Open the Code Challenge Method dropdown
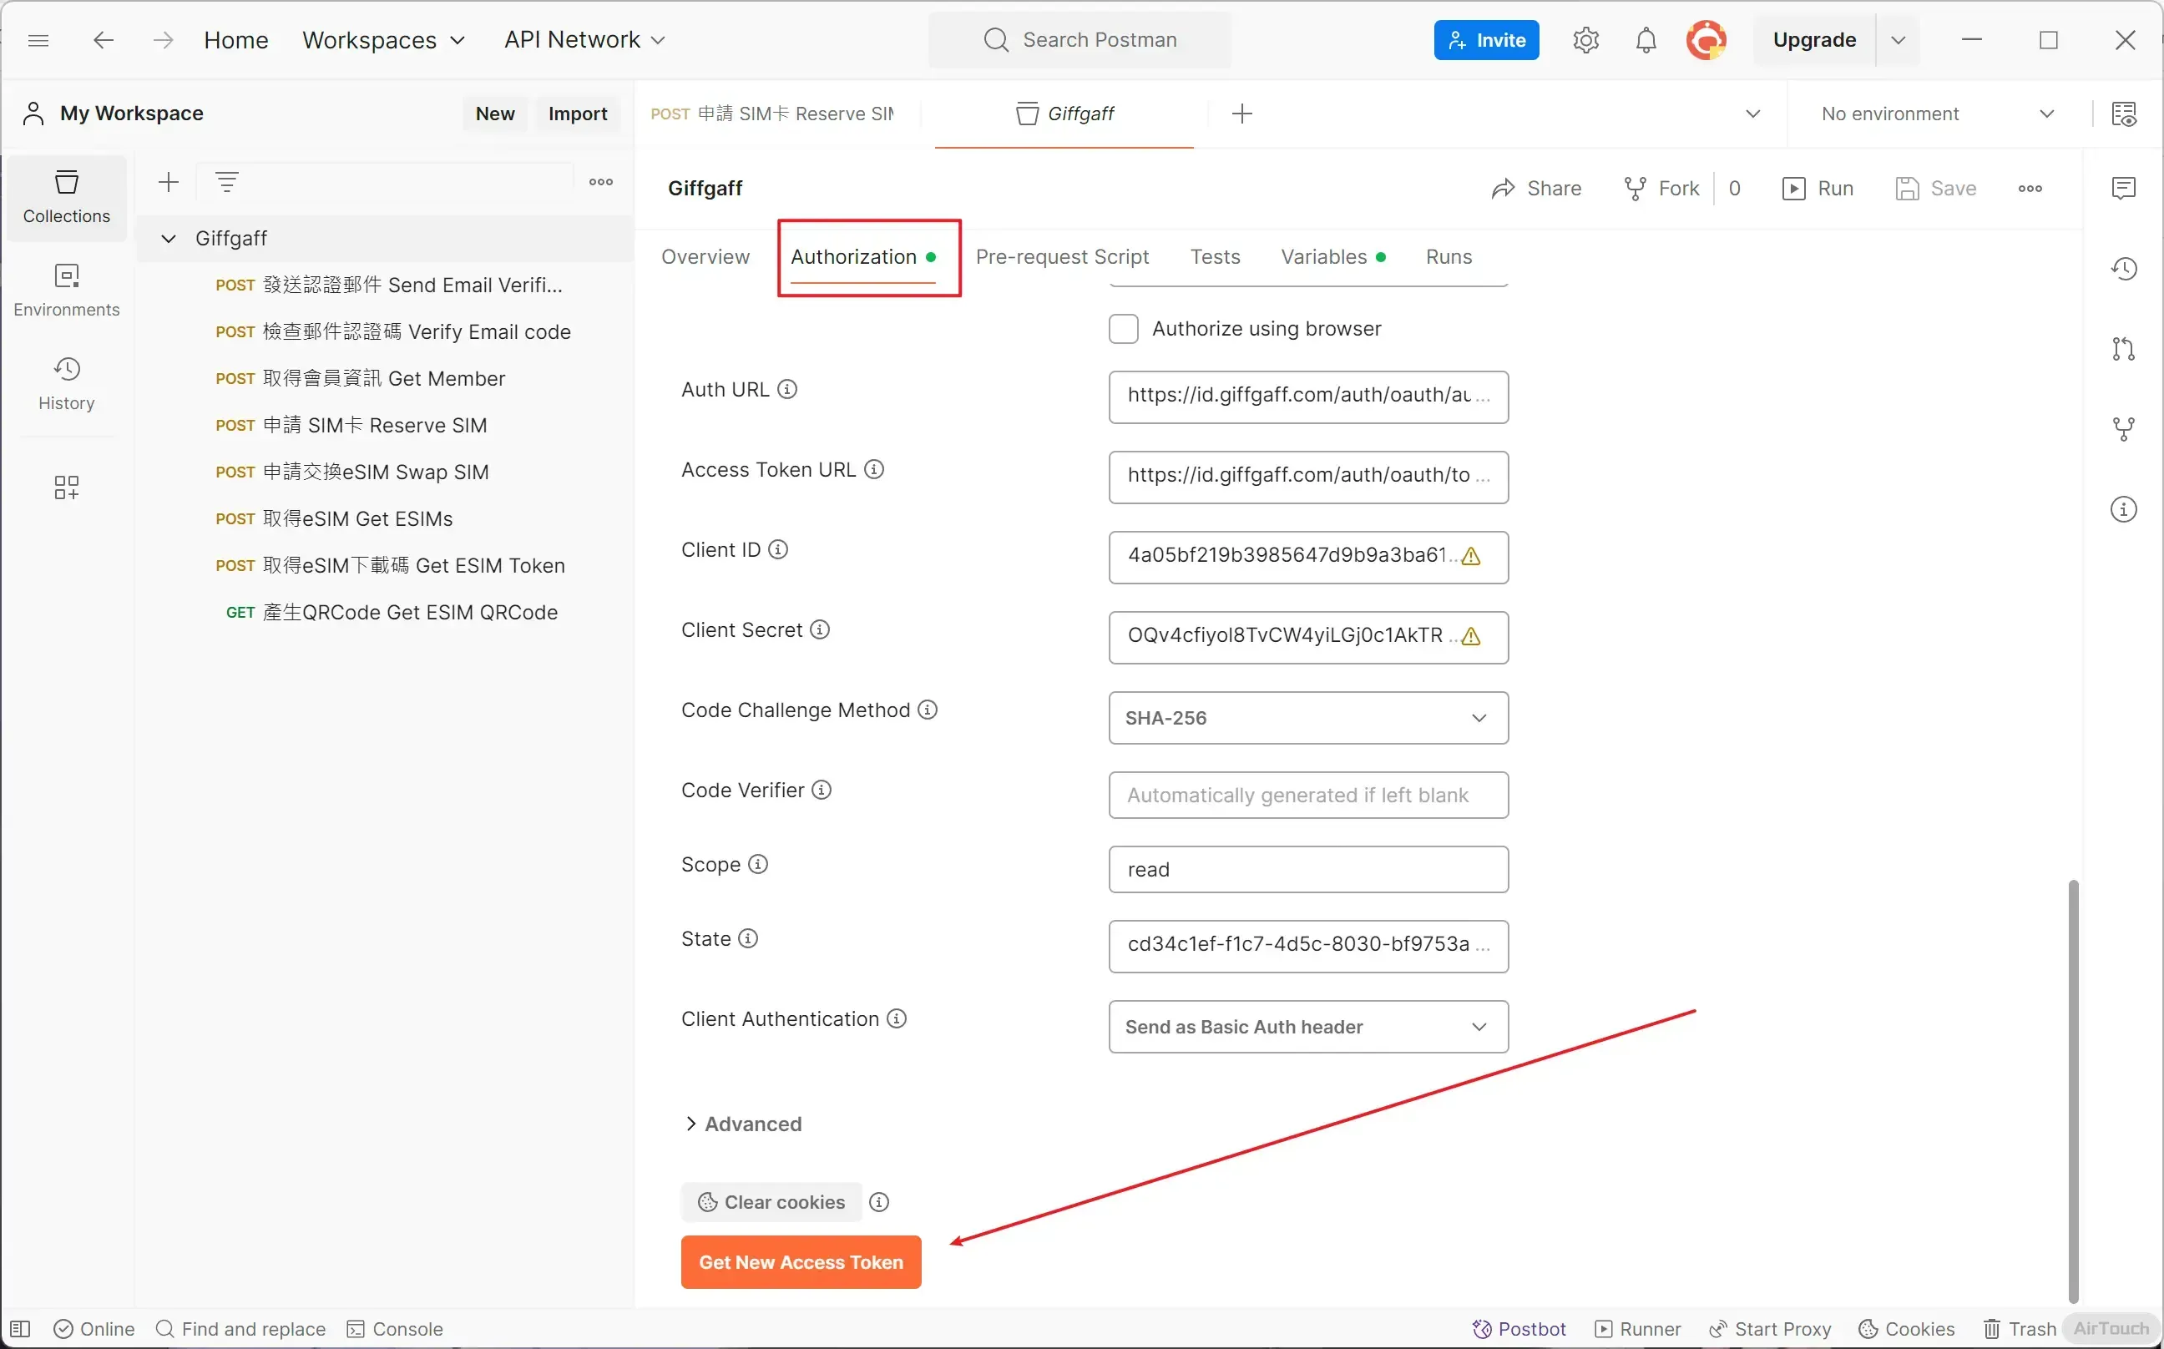Viewport: 2164px width, 1349px height. point(1307,718)
